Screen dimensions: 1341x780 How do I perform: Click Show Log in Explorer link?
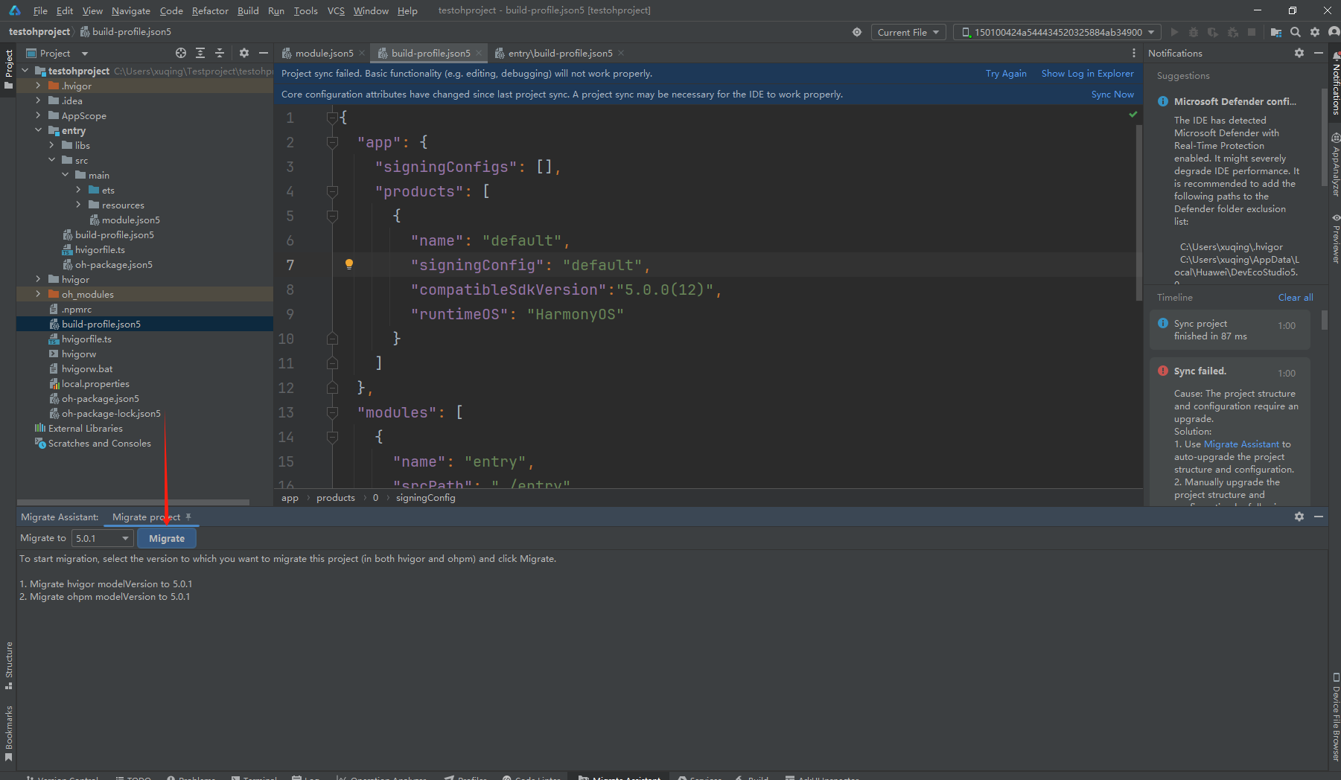click(x=1087, y=73)
